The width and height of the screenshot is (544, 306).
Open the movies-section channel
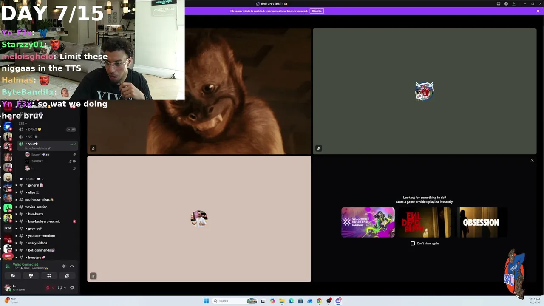tap(47, 207)
